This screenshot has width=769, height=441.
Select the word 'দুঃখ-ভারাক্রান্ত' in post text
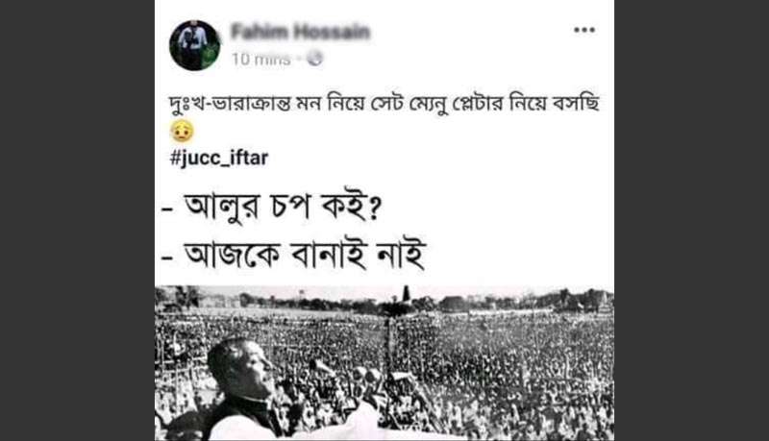[230, 104]
